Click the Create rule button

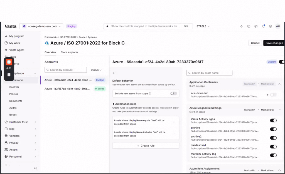[146, 146]
